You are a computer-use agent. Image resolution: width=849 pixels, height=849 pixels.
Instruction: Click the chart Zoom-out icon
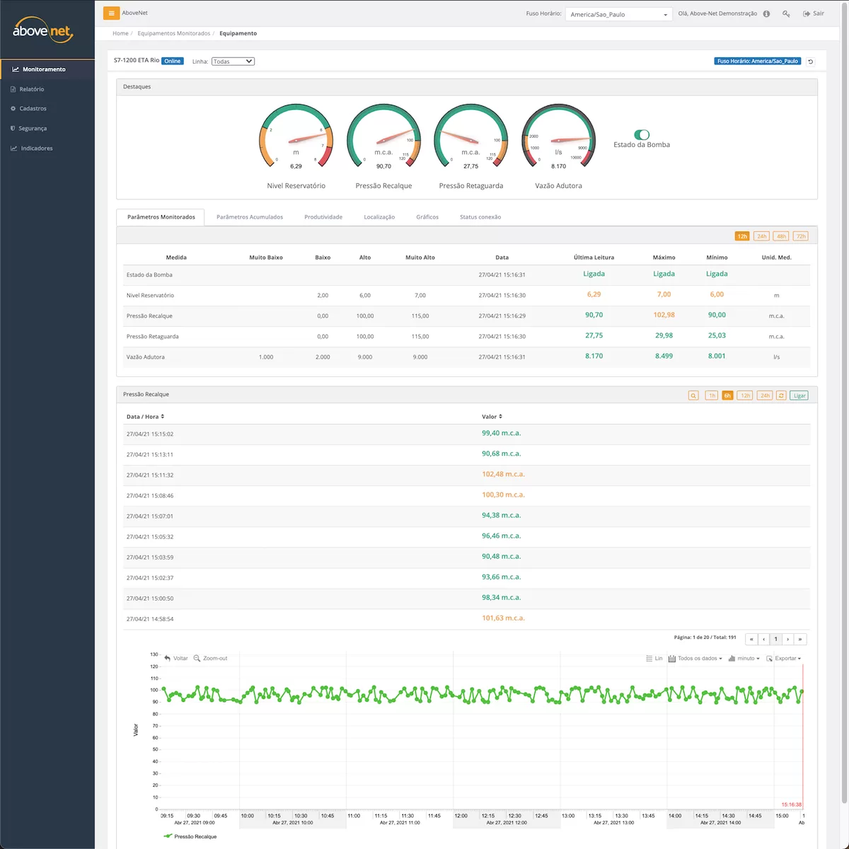coord(197,658)
